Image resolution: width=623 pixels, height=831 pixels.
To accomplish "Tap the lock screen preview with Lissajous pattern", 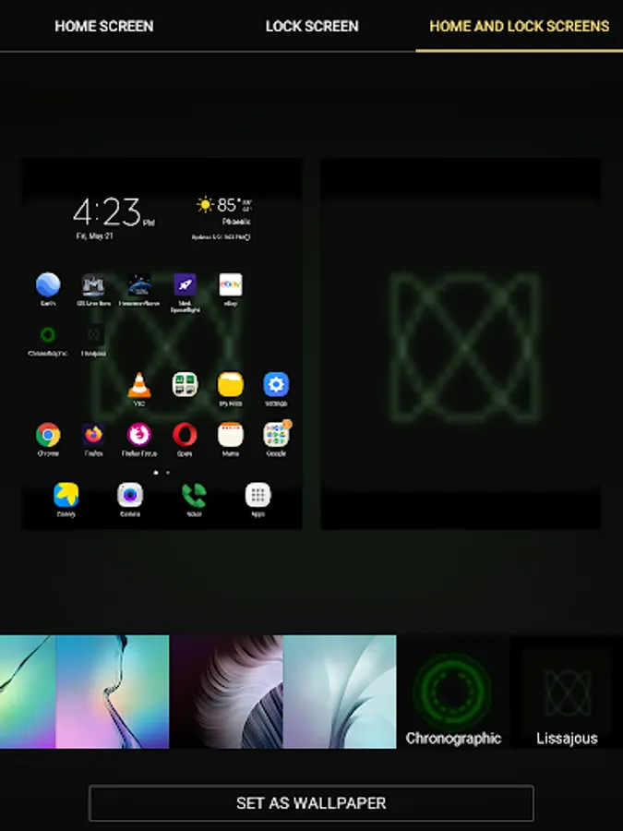I will [461, 343].
